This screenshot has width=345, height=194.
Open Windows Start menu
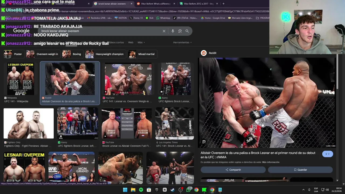click(x=125, y=190)
